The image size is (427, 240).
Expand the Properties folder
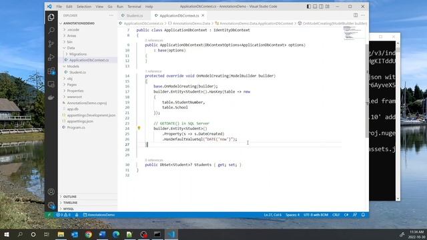[x=75, y=91]
